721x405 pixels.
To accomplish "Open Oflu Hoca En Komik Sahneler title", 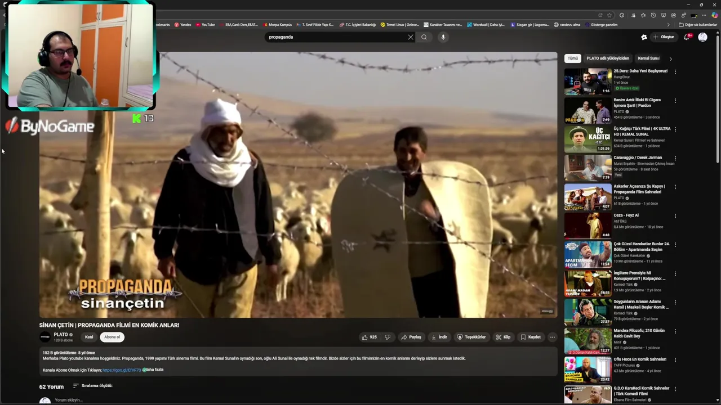I will click(640, 359).
